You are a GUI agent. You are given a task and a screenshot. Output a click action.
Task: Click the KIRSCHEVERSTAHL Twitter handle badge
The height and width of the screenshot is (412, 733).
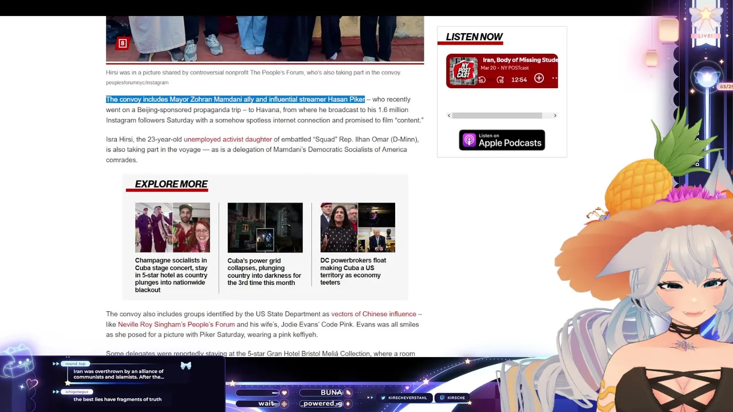[404, 398]
